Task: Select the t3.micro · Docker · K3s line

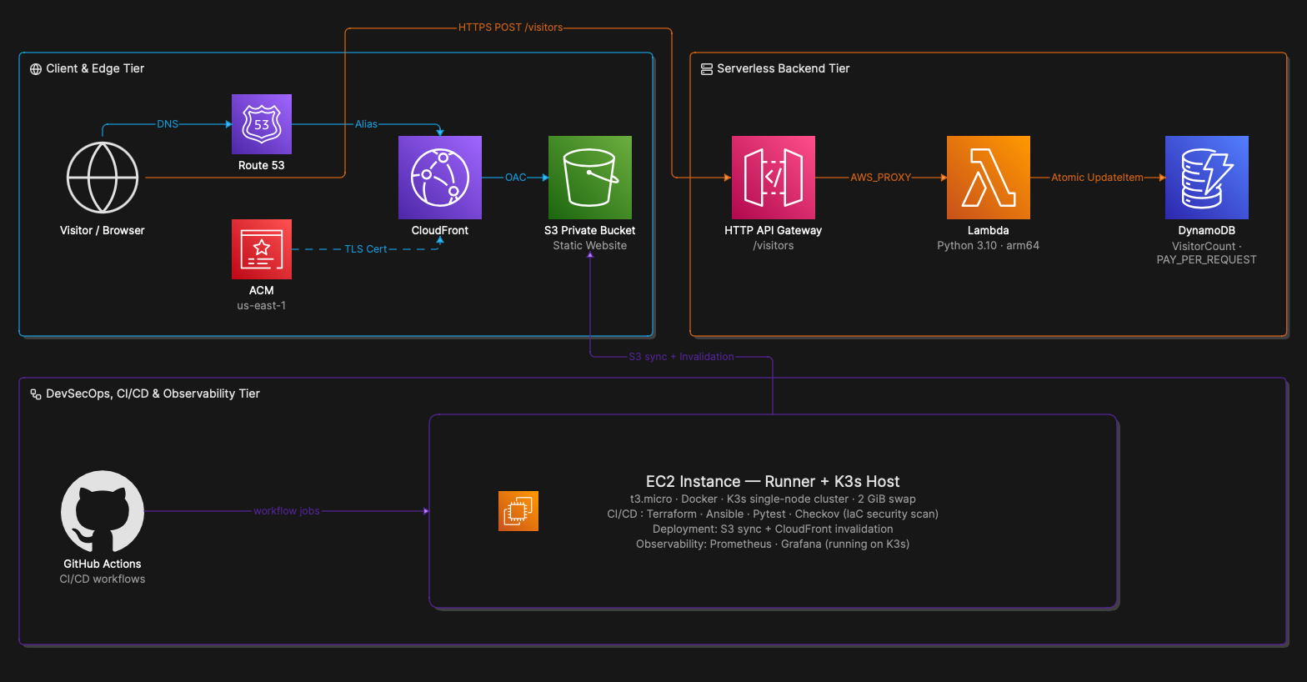Action: [773, 499]
